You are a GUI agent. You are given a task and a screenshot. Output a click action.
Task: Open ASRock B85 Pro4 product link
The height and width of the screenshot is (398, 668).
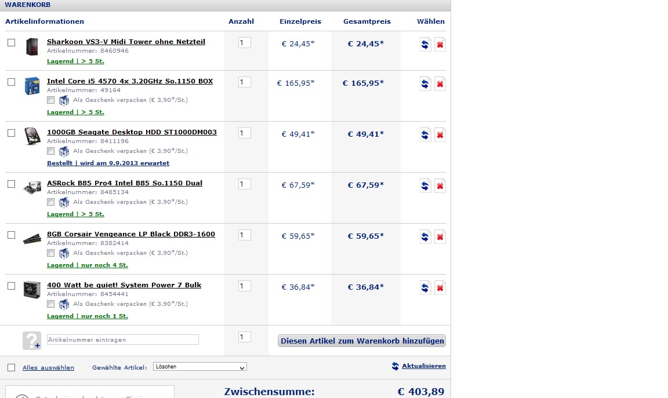click(125, 184)
